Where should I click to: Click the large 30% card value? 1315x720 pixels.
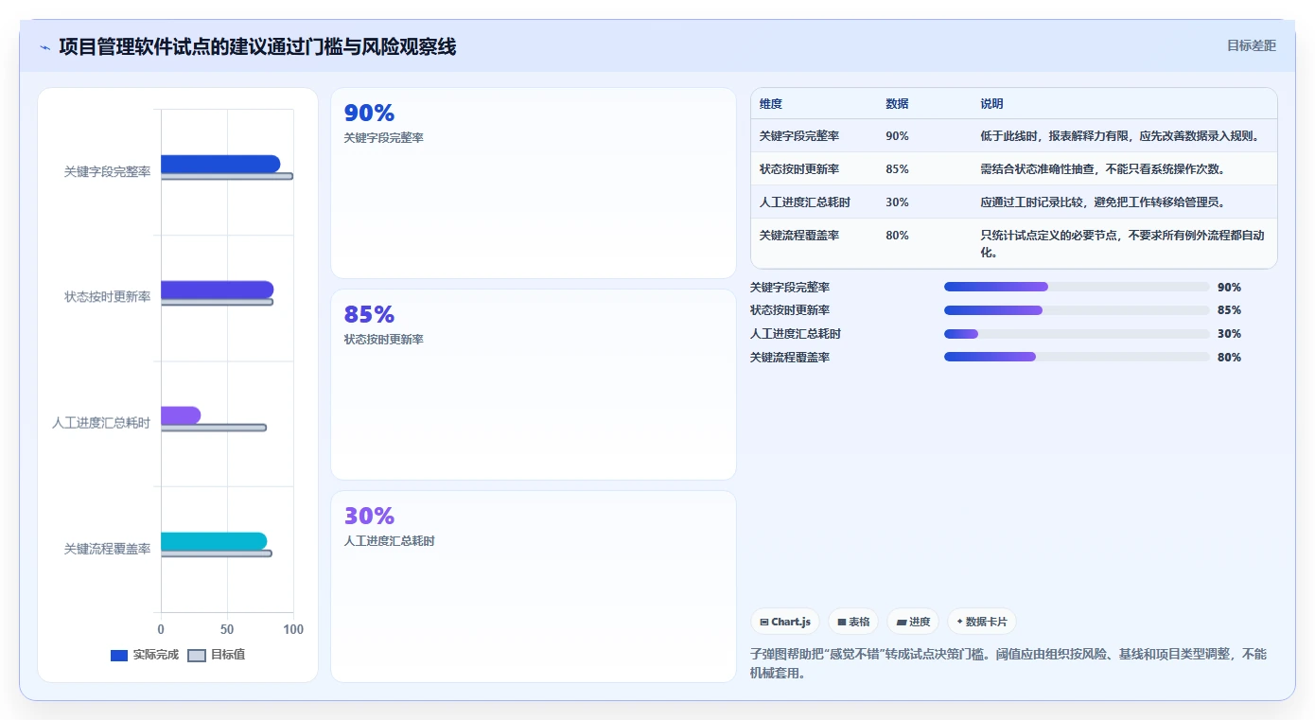point(369,517)
